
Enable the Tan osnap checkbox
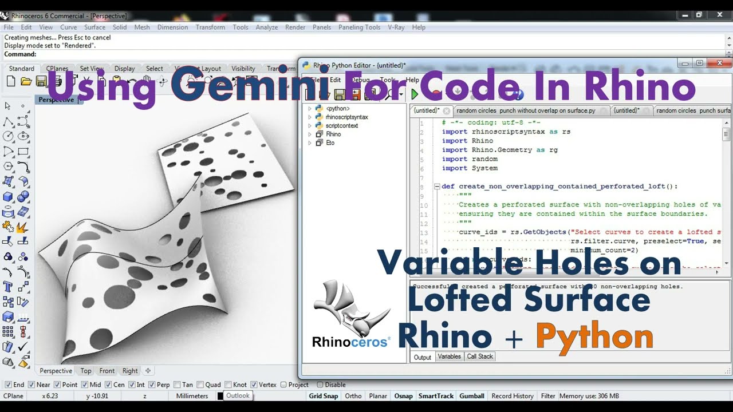pos(177,385)
